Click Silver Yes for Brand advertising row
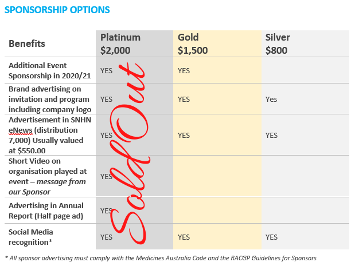 click(271, 100)
